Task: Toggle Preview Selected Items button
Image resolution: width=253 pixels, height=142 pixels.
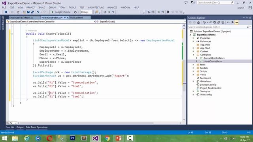Action: pyautogui.click(x=237, y=22)
